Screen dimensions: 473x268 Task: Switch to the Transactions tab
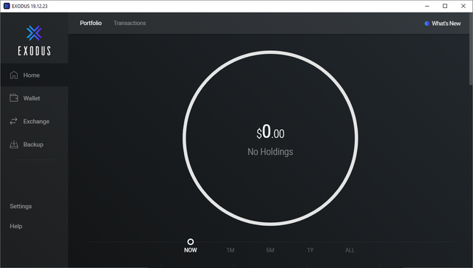(130, 23)
